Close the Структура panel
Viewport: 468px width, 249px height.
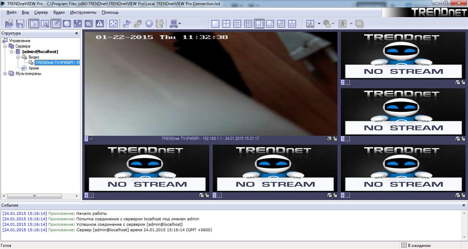tap(77, 33)
